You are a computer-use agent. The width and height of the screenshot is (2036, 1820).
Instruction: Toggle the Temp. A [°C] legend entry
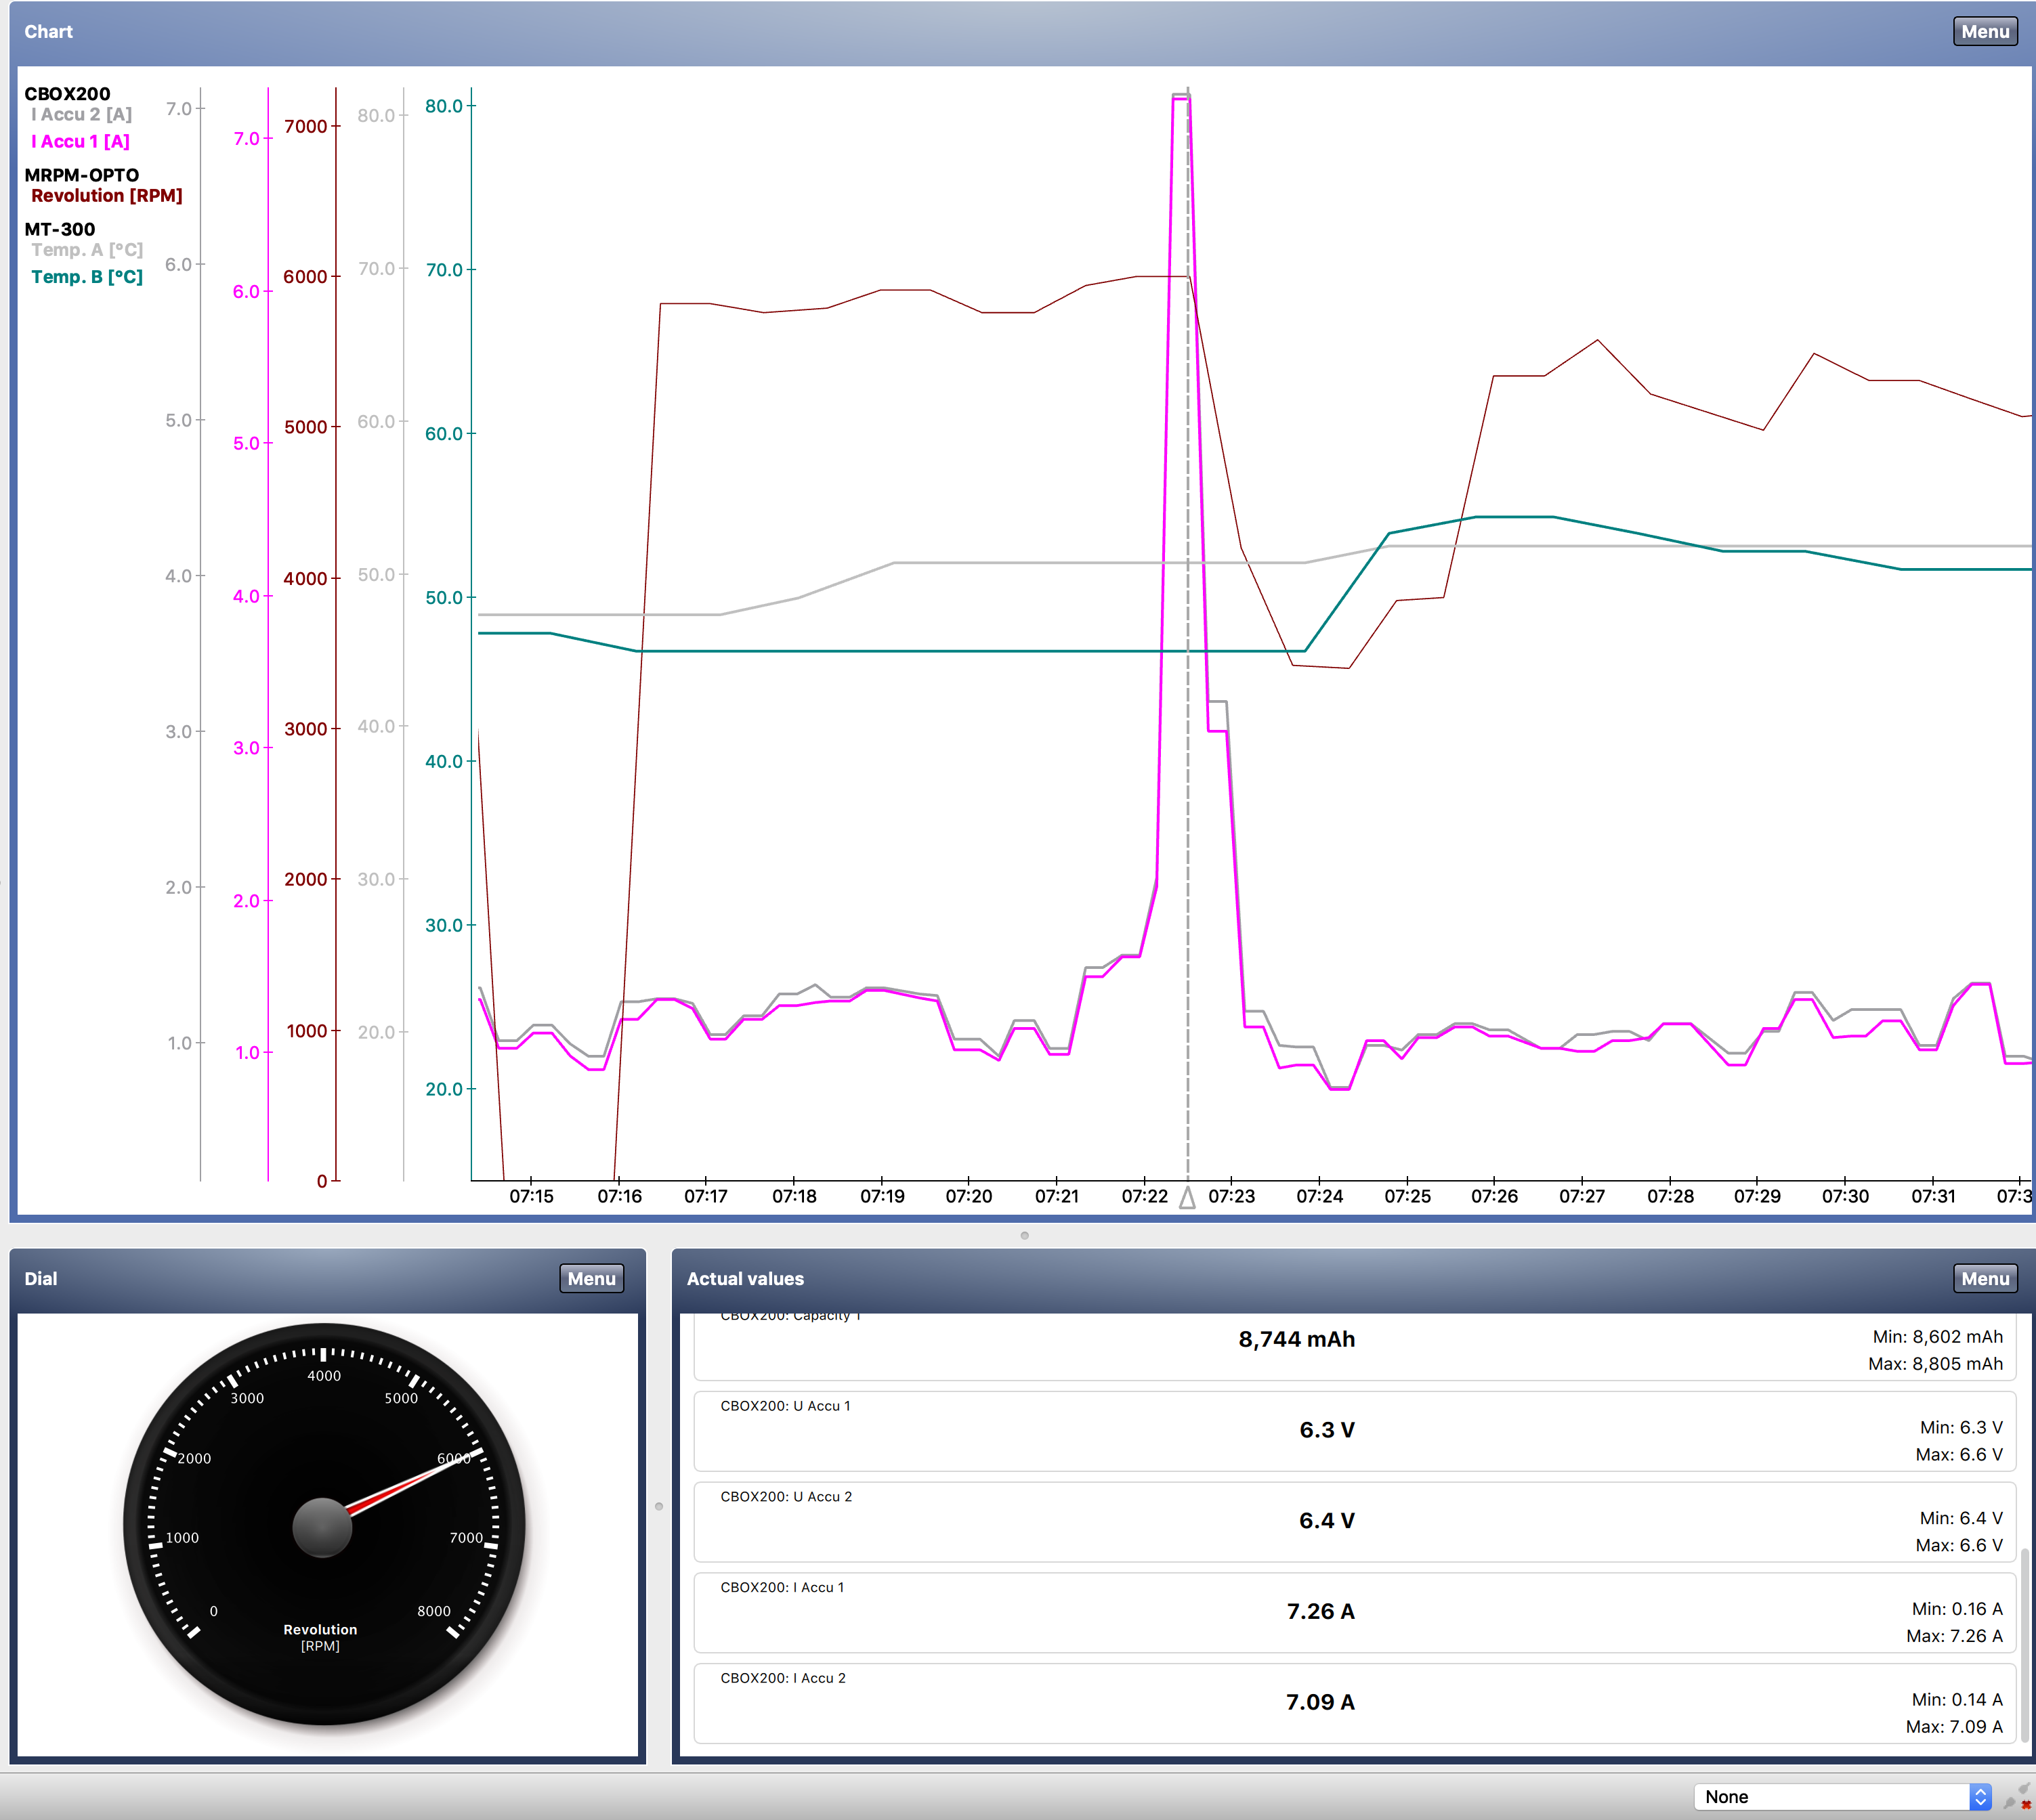pyautogui.click(x=87, y=250)
